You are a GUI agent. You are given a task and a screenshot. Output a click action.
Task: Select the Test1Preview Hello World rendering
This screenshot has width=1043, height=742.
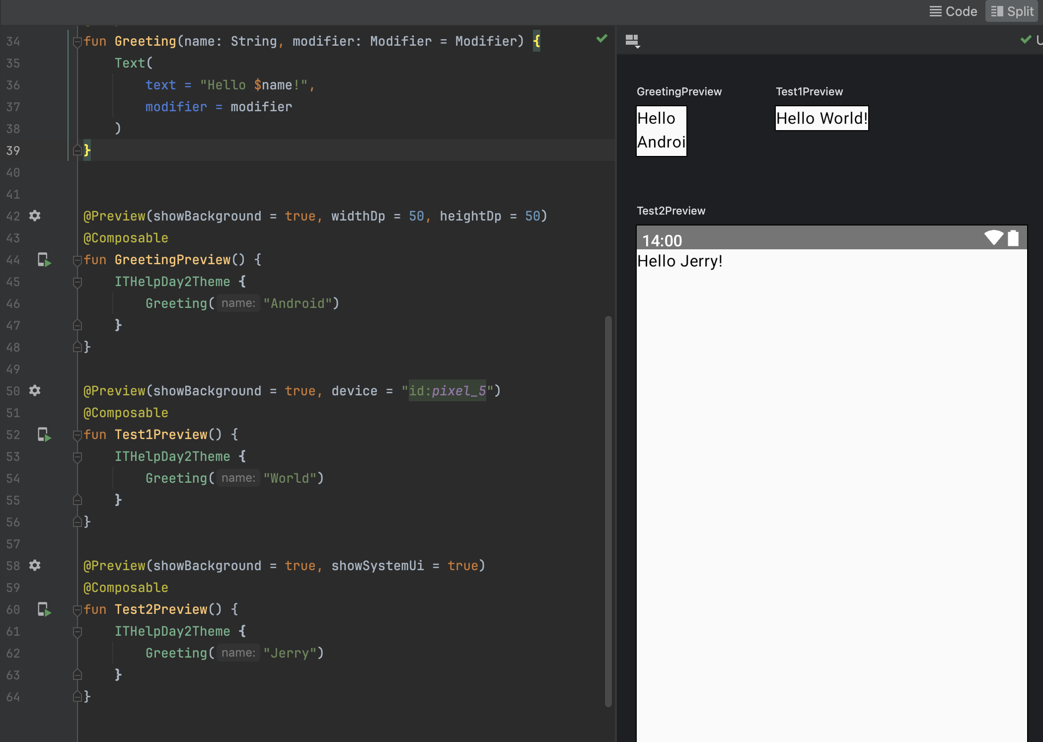point(821,118)
